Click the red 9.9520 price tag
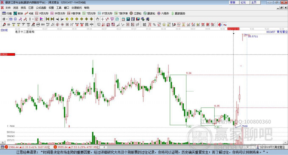288x155 pixels. [8, 54]
